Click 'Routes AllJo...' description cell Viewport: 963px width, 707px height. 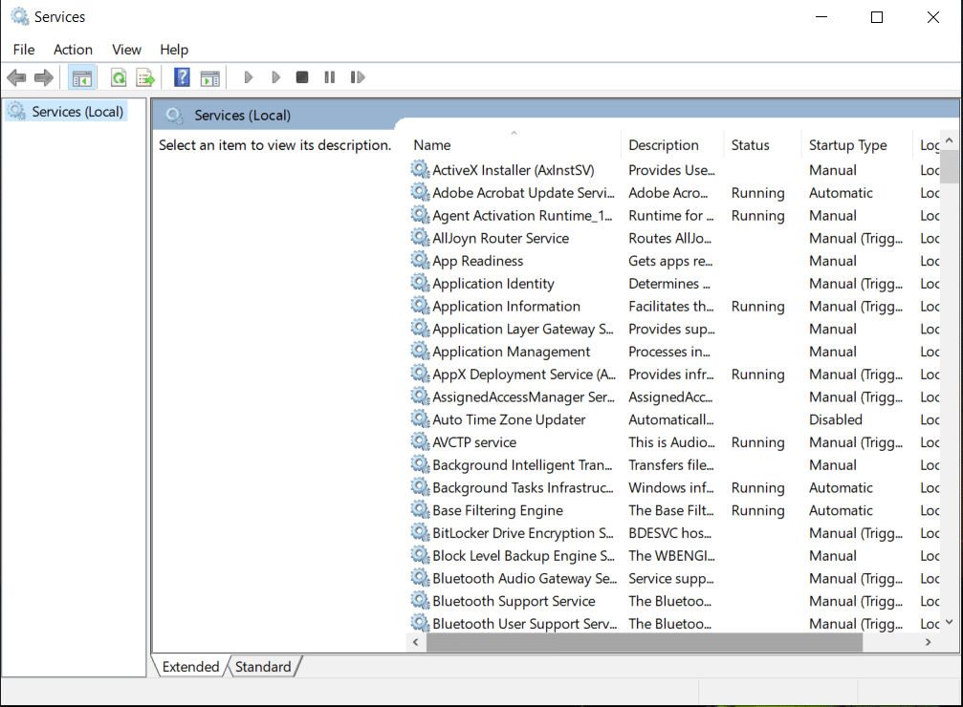coord(670,238)
